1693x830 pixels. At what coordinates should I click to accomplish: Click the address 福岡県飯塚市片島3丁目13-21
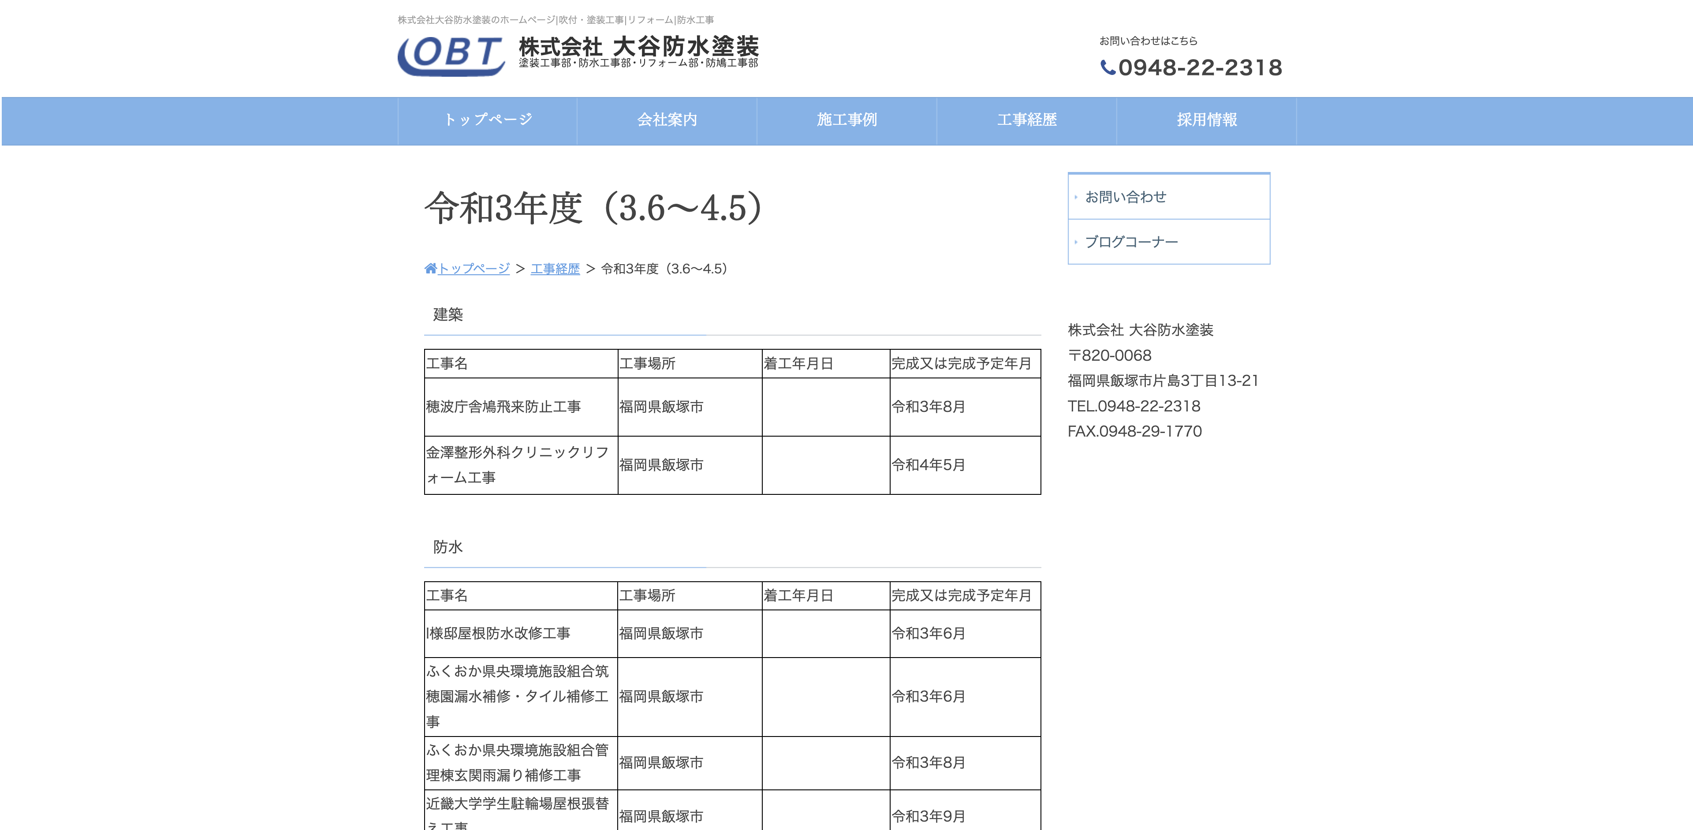[x=1163, y=381]
